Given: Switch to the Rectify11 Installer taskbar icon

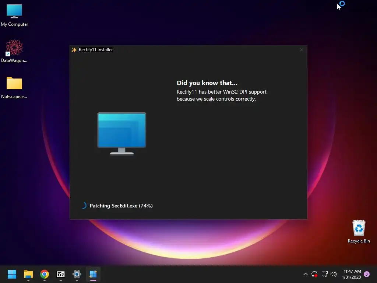Looking at the screenshot, I should tap(93, 274).
